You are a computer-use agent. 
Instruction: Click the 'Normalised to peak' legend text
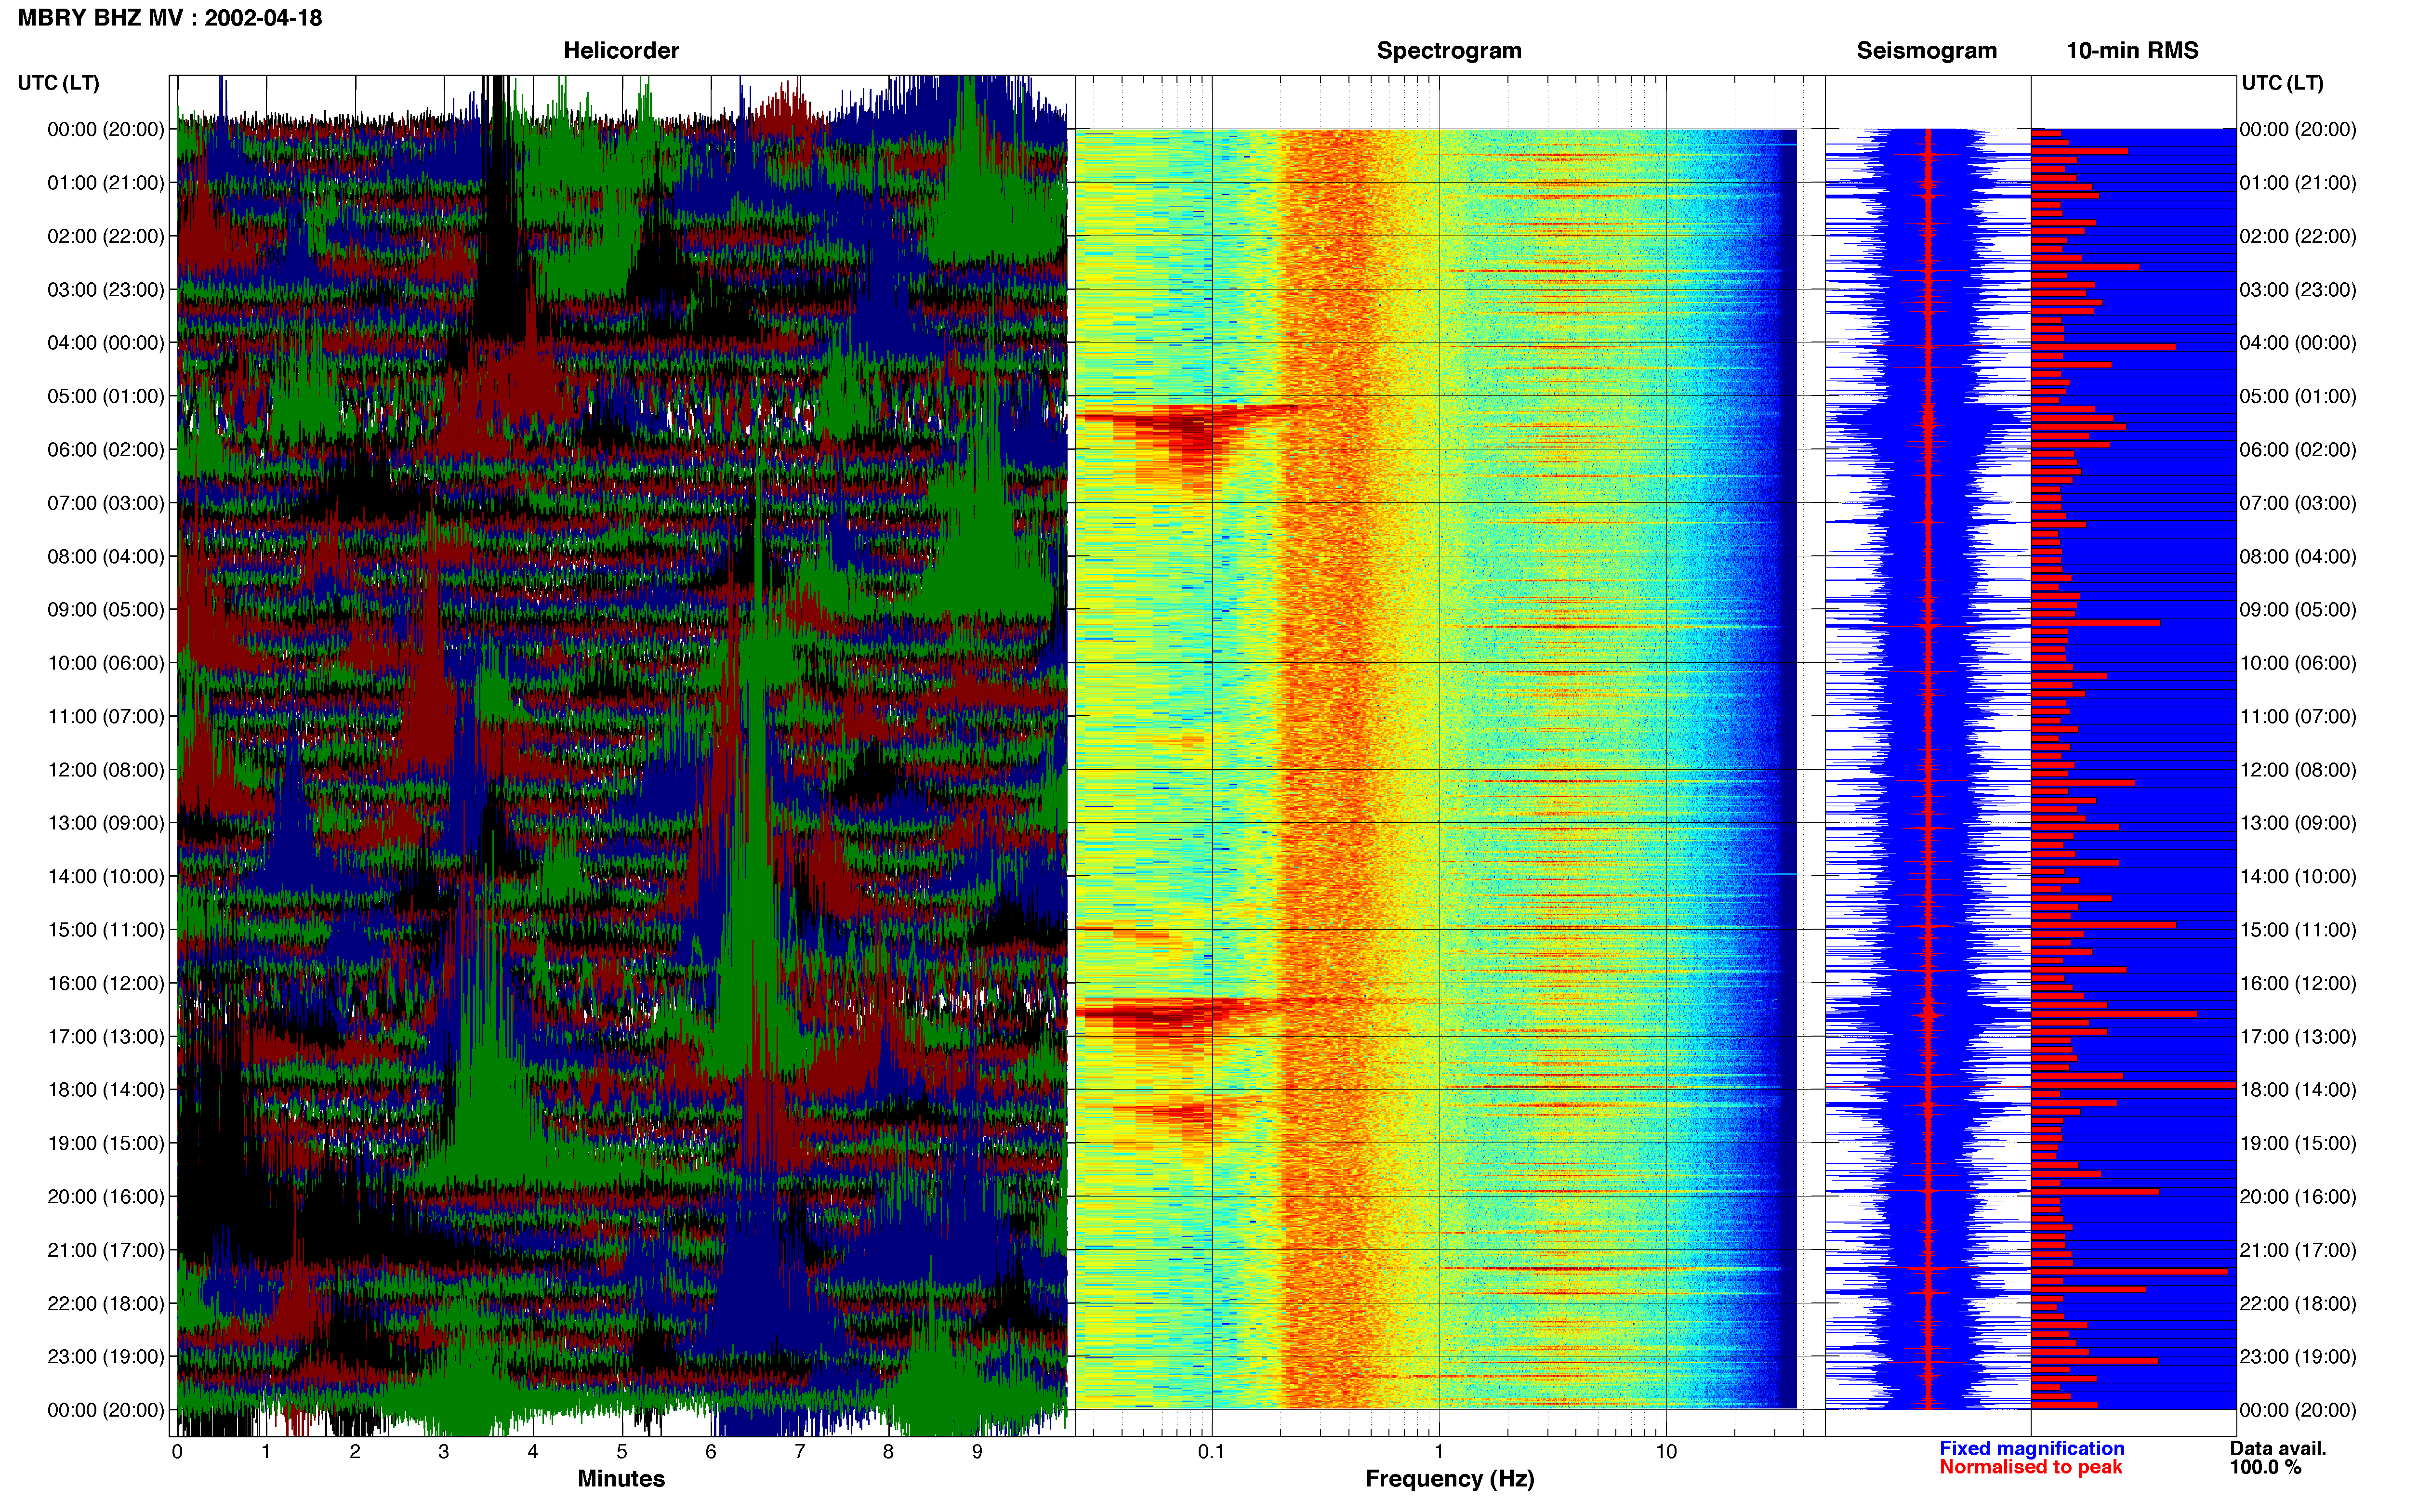(x=2030, y=1467)
